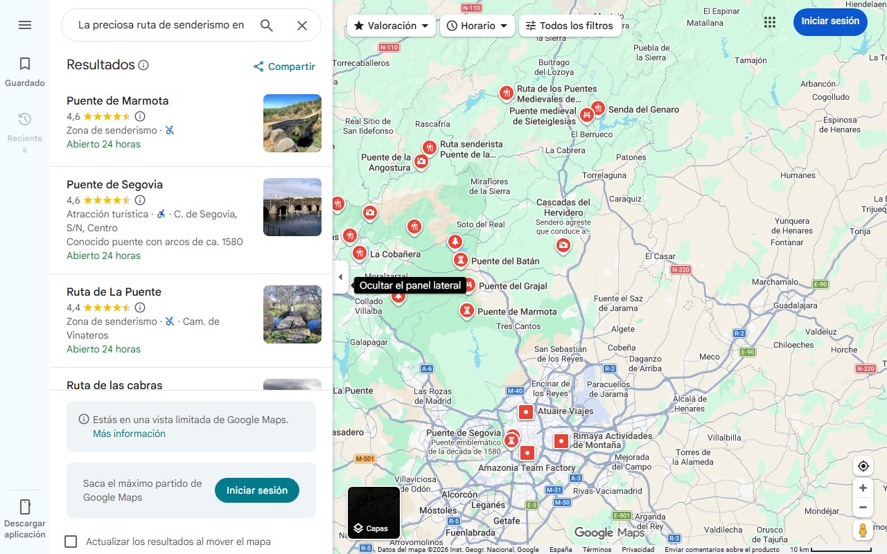Viewport: 887px width, 554px height.
Task: Enable Actualizar los resultados al mover el mapa
Action: [71, 542]
